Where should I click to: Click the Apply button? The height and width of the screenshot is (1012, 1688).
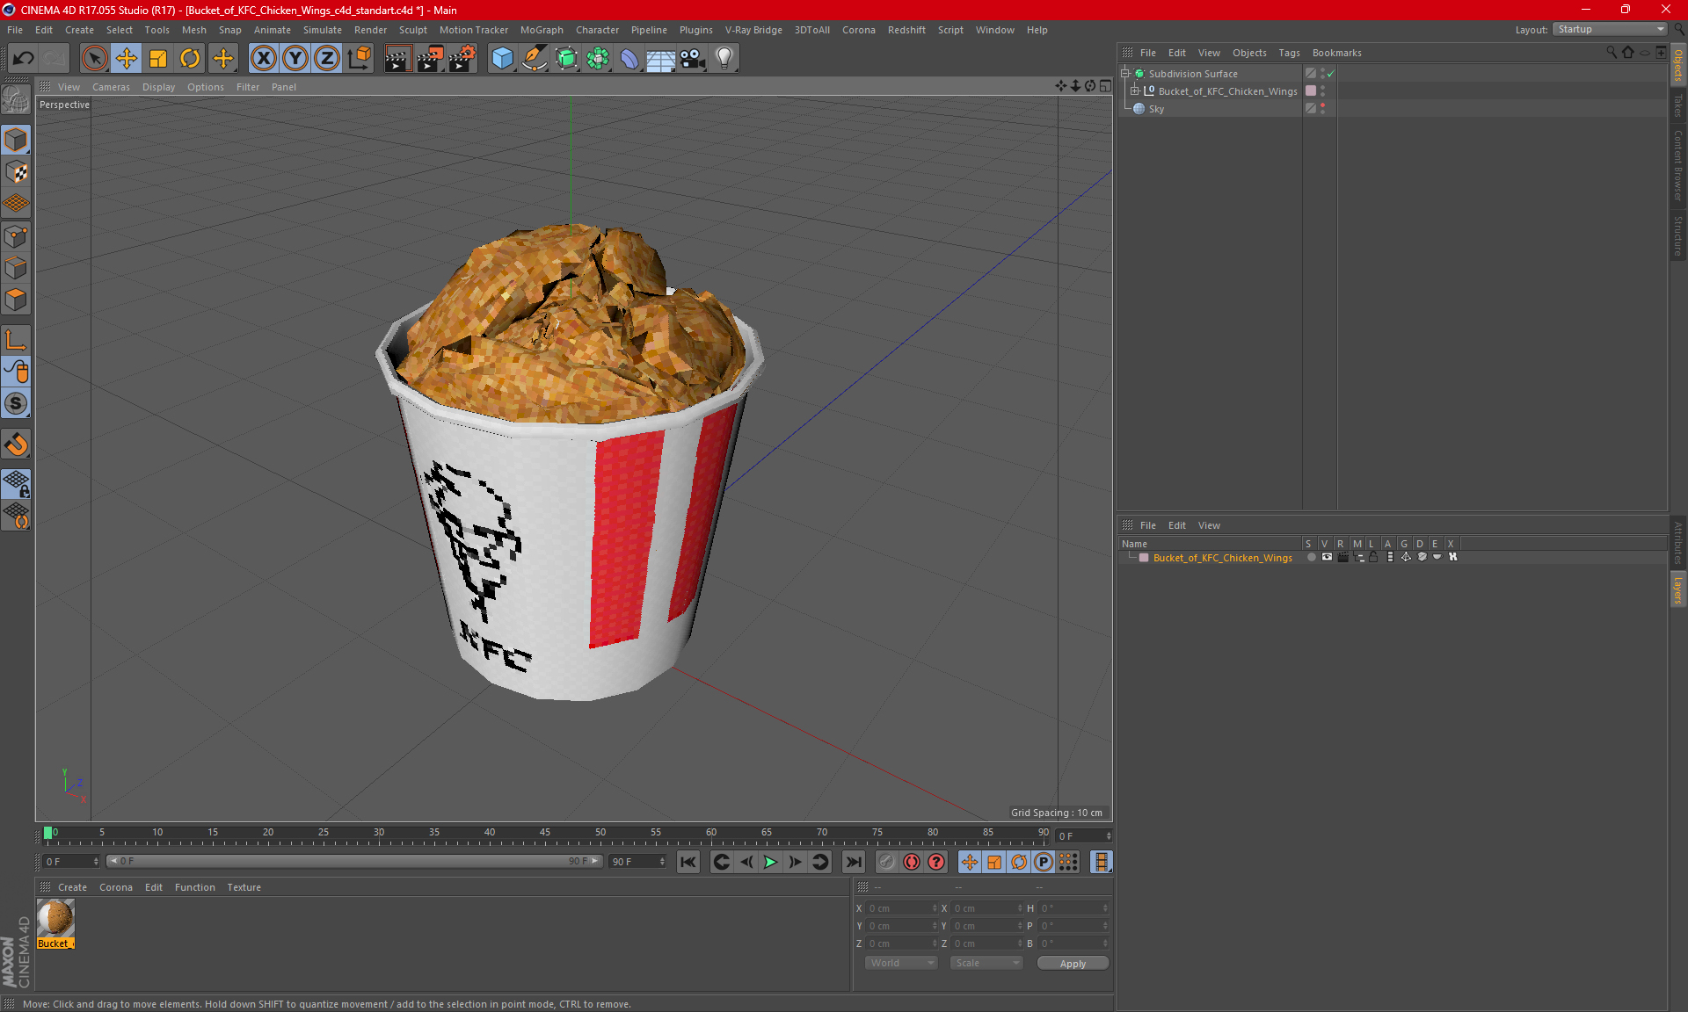point(1073,964)
